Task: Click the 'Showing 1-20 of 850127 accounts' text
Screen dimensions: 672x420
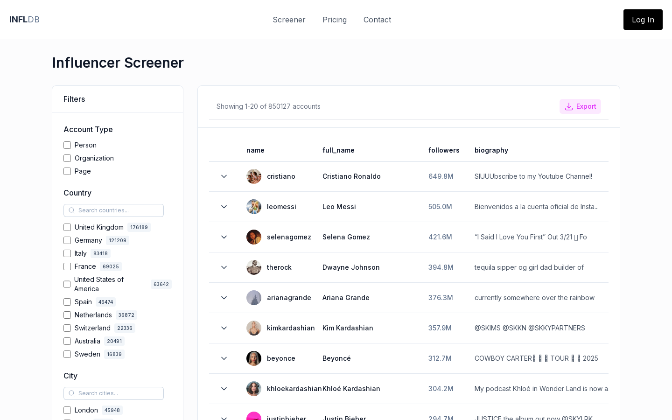Action: (268, 106)
